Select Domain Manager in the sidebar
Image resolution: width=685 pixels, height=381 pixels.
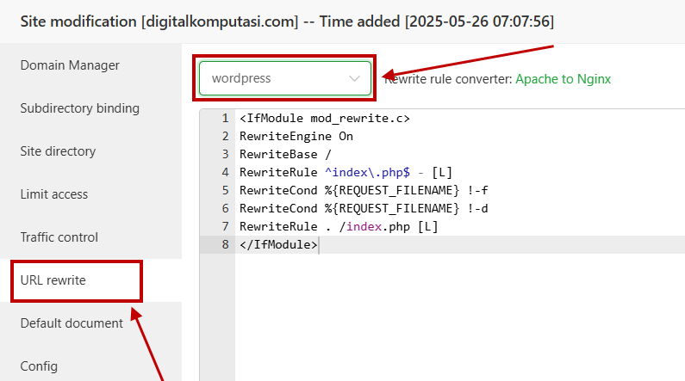pyautogui.click(x=70, y=65)
